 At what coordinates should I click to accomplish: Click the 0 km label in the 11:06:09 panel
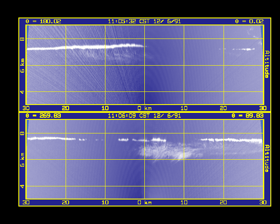point(144,203)
